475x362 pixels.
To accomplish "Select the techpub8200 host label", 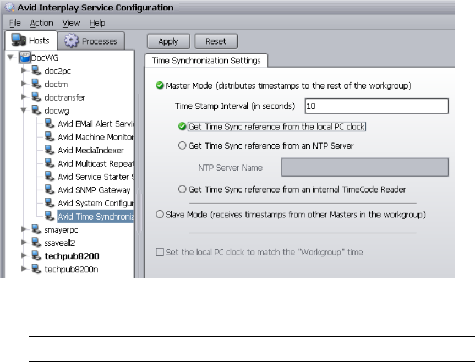I will pyautogui.click(x=72, y=256).
